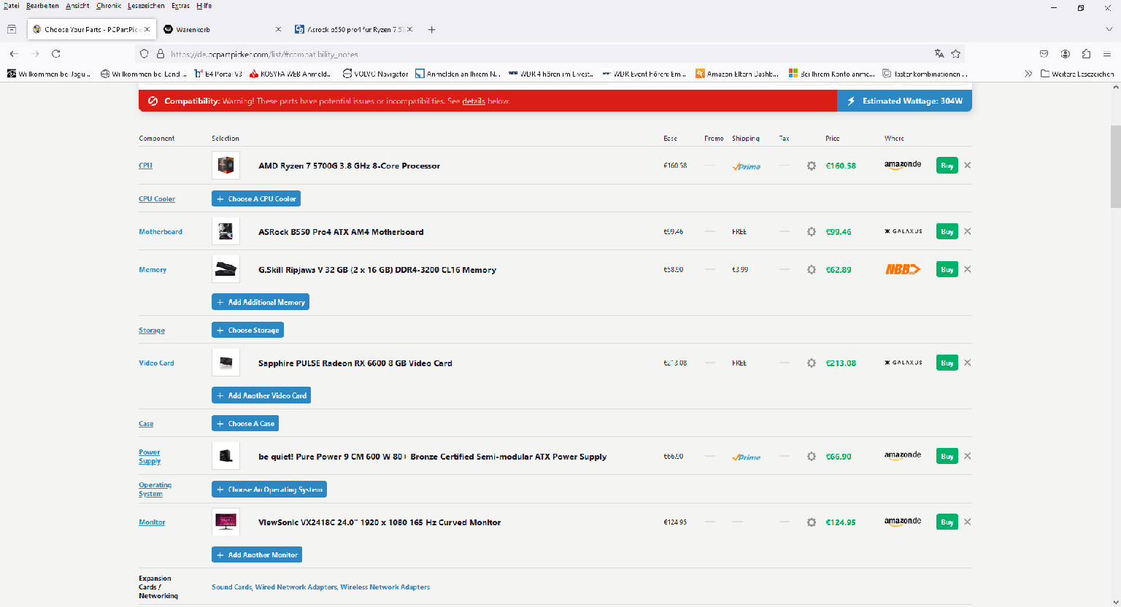1121x607 pixels.
Task: Expand the list all tabs dropdown arrow
Action: click(1109, 30)
